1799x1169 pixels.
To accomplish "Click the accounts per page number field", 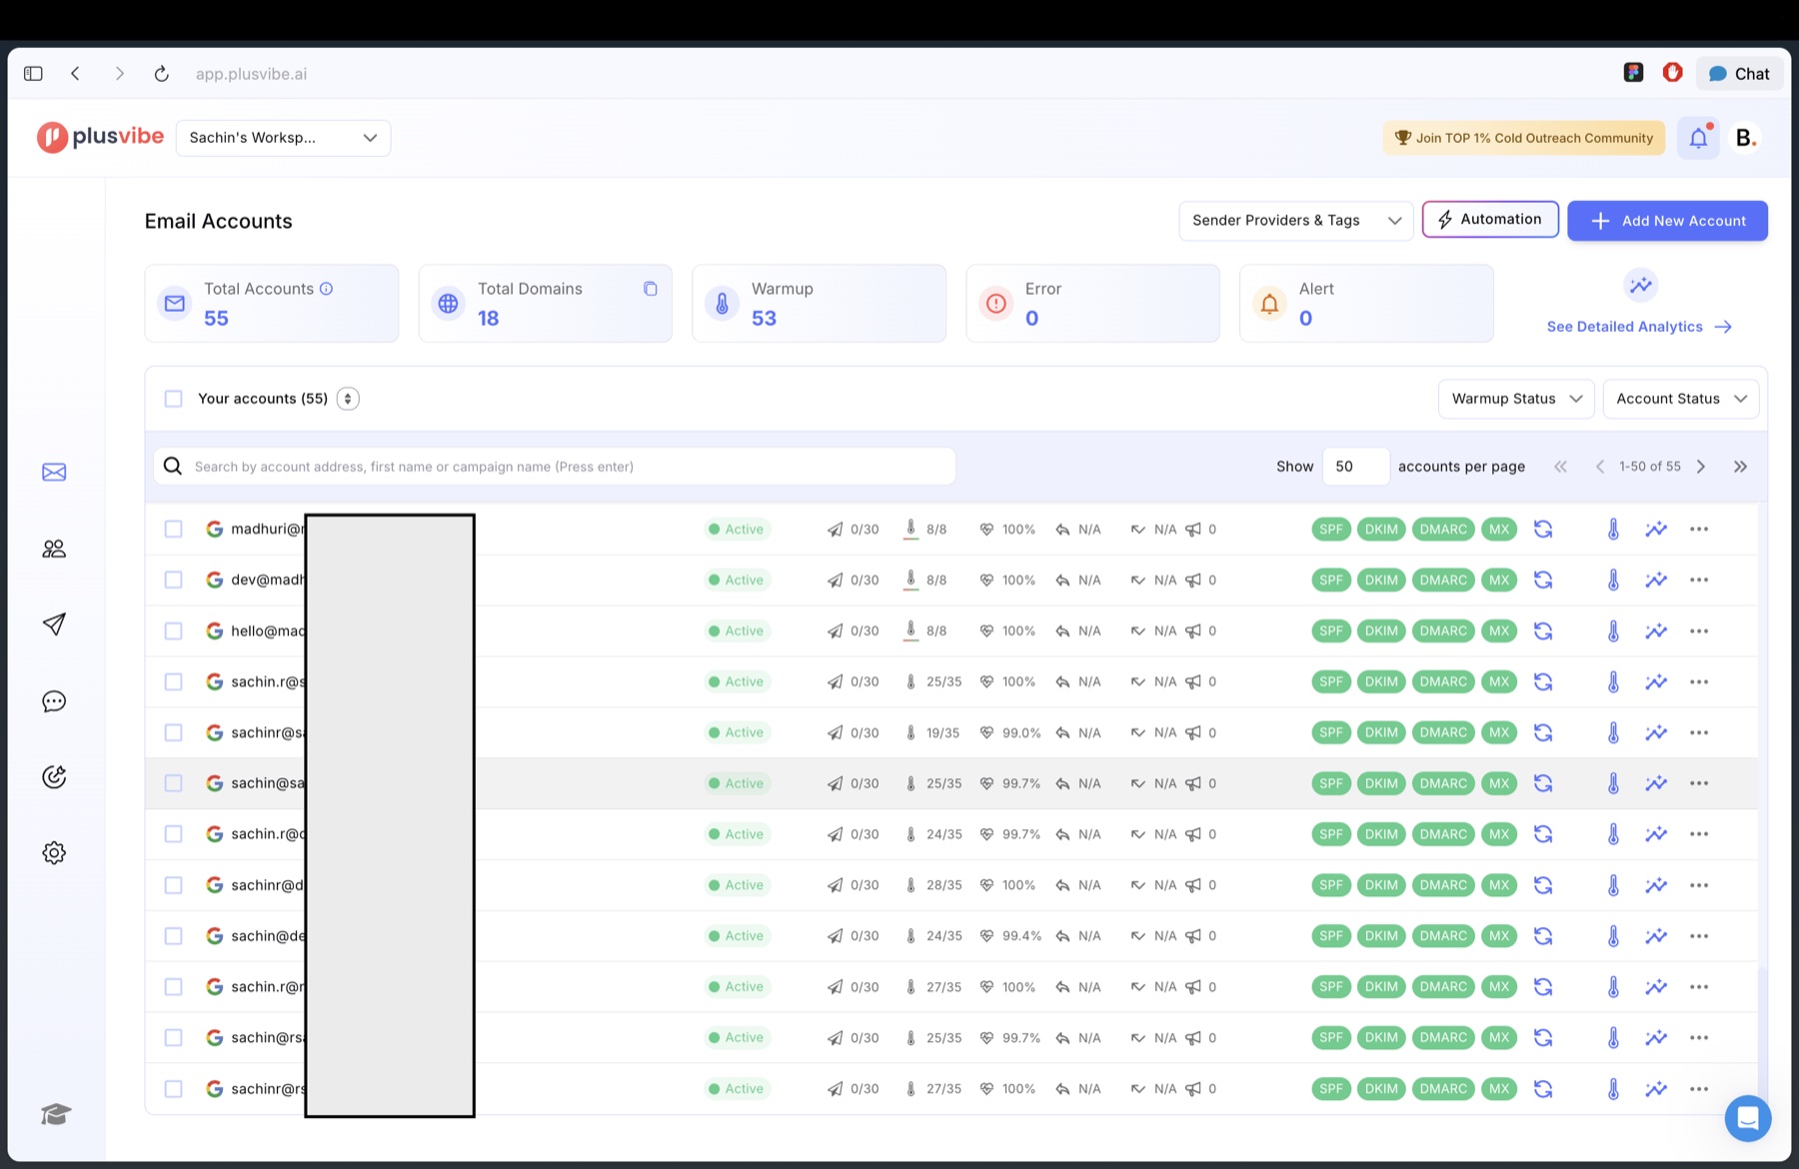I will (x=1355, y=467).
